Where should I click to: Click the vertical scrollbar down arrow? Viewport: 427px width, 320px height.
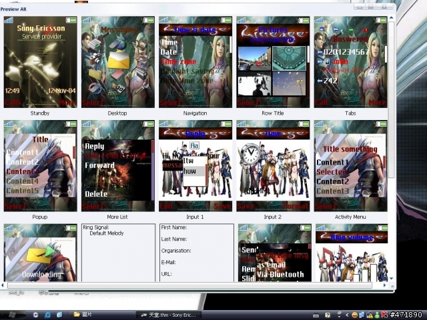[x=392, y=279]
